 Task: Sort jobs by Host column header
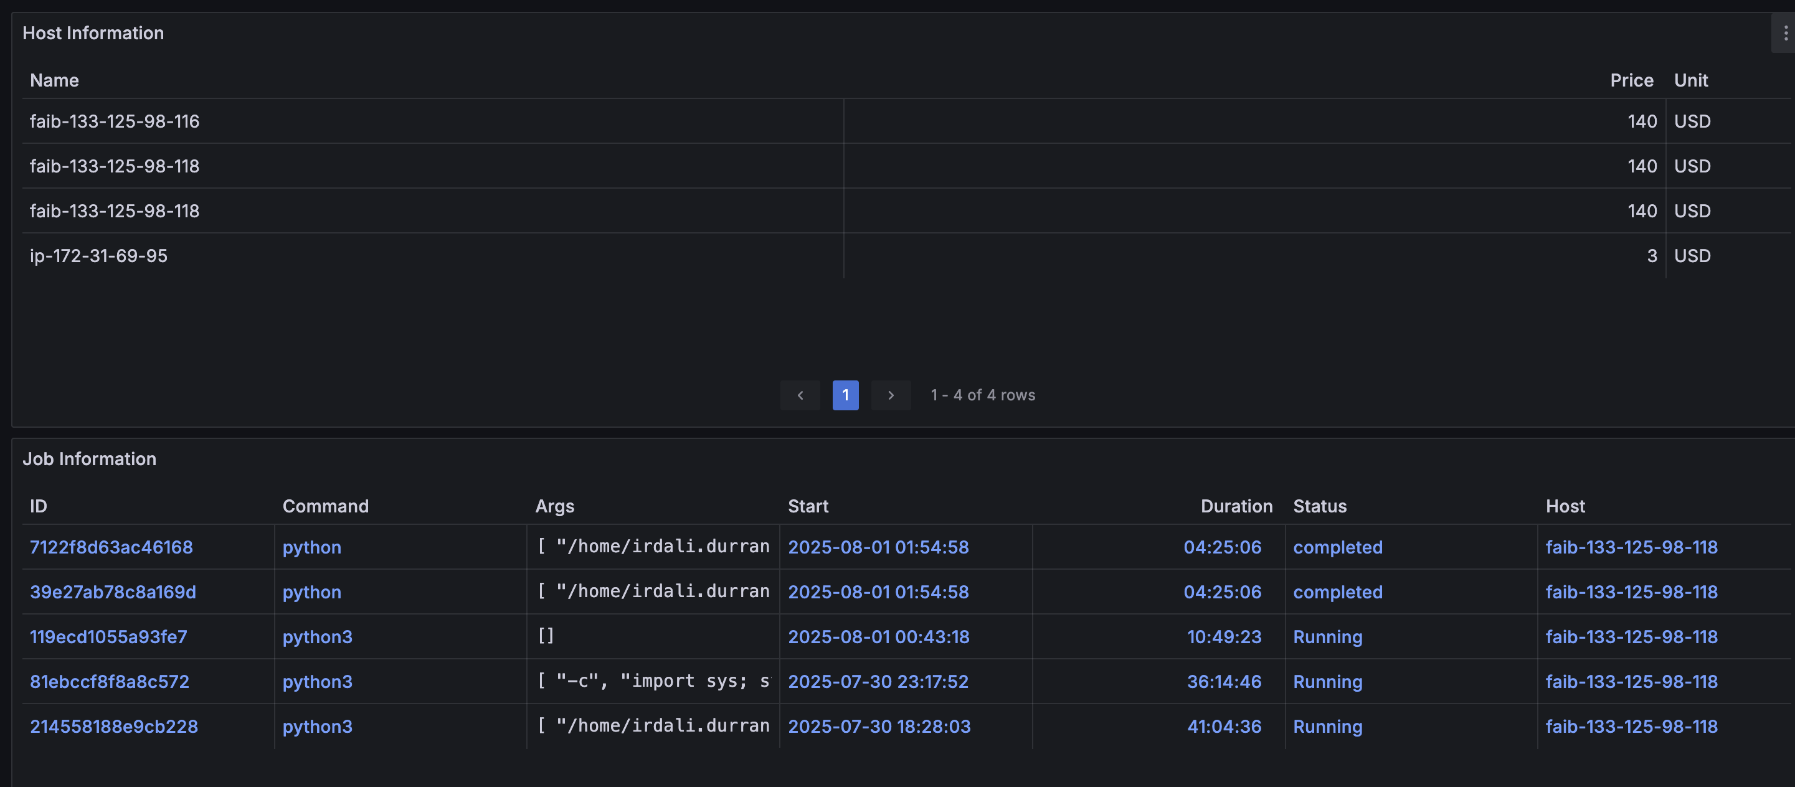point(1565,506)
